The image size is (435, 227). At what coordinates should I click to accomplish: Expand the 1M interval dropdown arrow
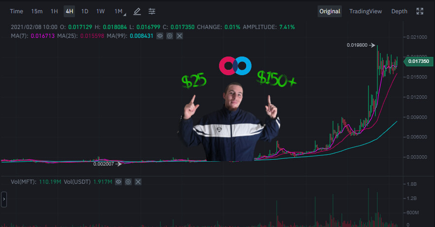[x=125, y=14]
